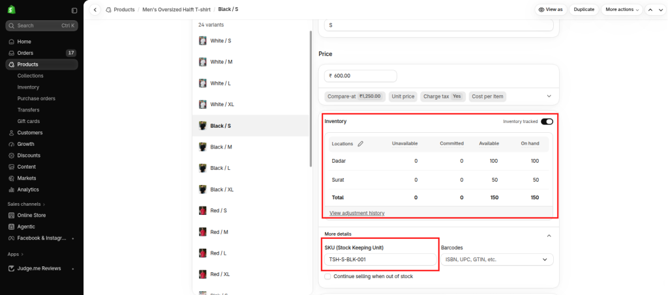
Task: Select the White / XL variant
Action: 250,105
